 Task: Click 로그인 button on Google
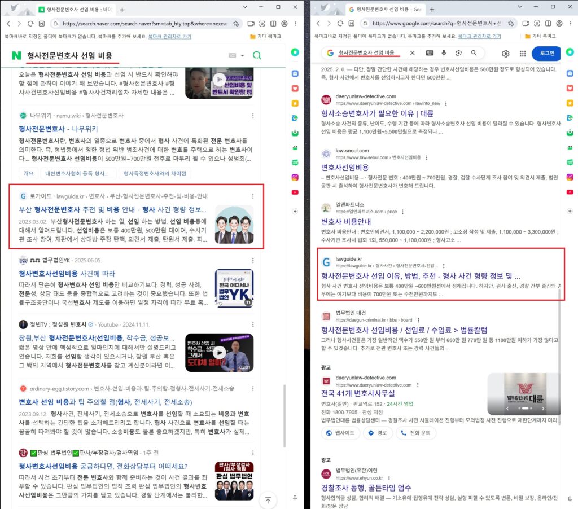pyautogui.click(x=546, y=54)
